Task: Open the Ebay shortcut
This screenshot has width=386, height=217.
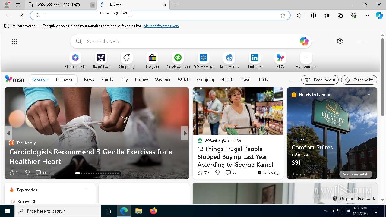Action: pyautogui.click(x=152, y=61)
